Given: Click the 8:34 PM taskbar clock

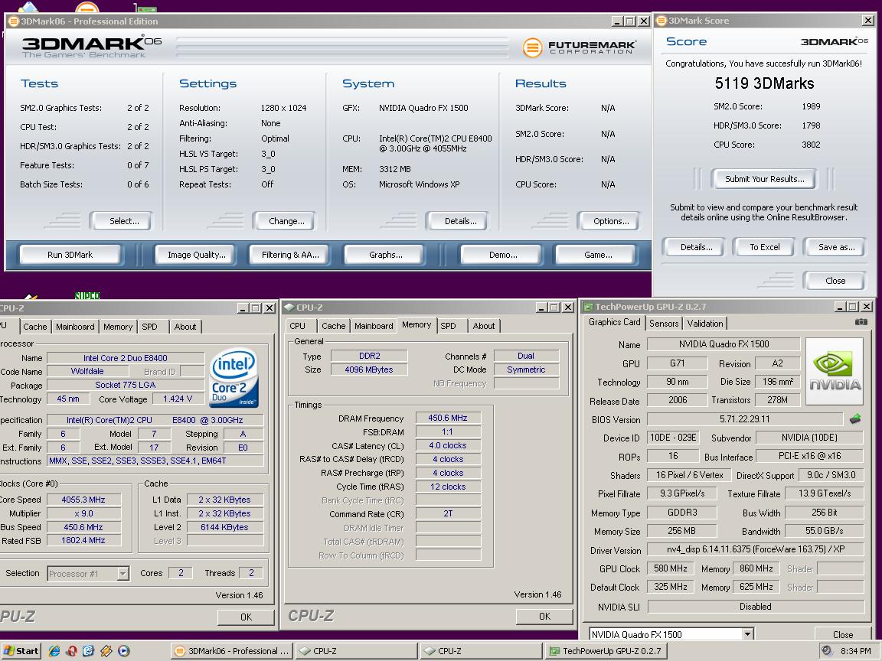Looking at the screenshot, I should 855,651.
